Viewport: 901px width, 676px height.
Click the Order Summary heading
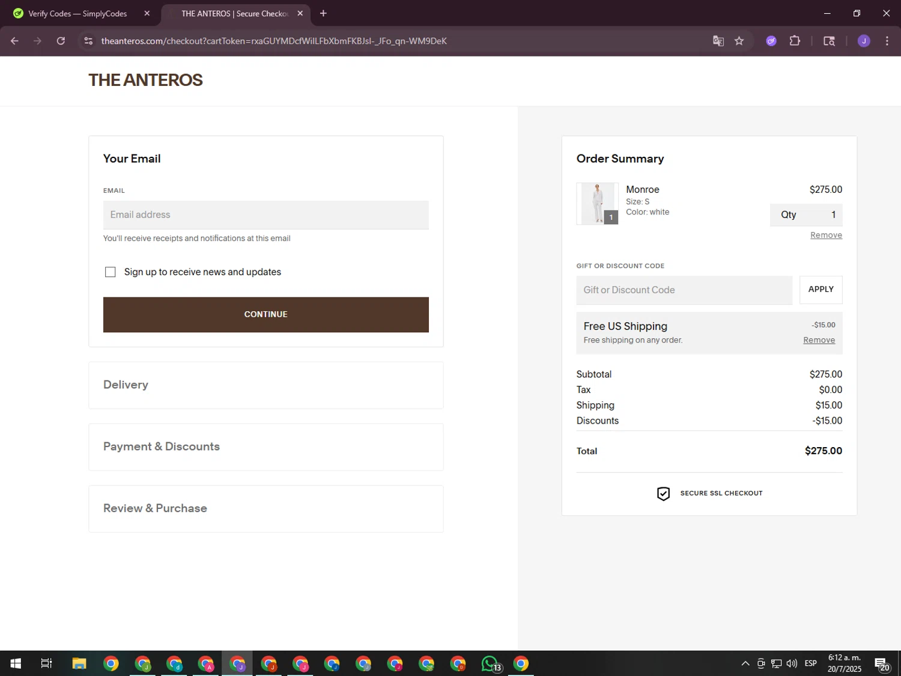[620, 159]
